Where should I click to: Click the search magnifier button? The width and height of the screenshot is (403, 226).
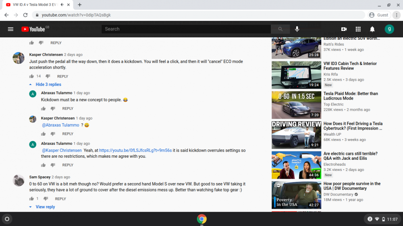280,29
